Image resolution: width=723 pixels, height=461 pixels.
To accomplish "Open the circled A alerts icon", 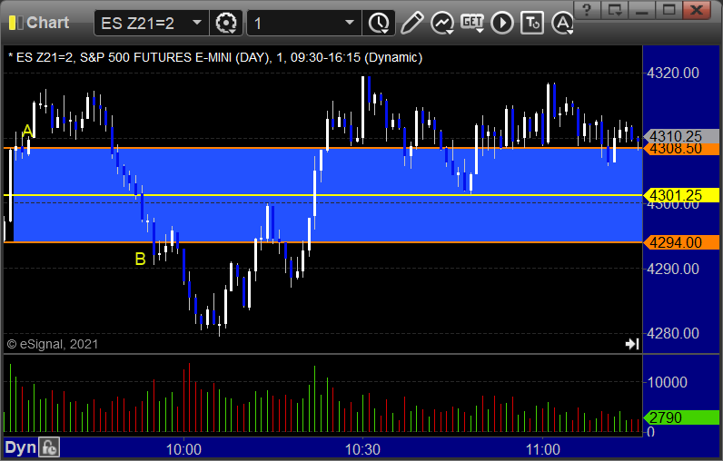I will tap(562, 23).
